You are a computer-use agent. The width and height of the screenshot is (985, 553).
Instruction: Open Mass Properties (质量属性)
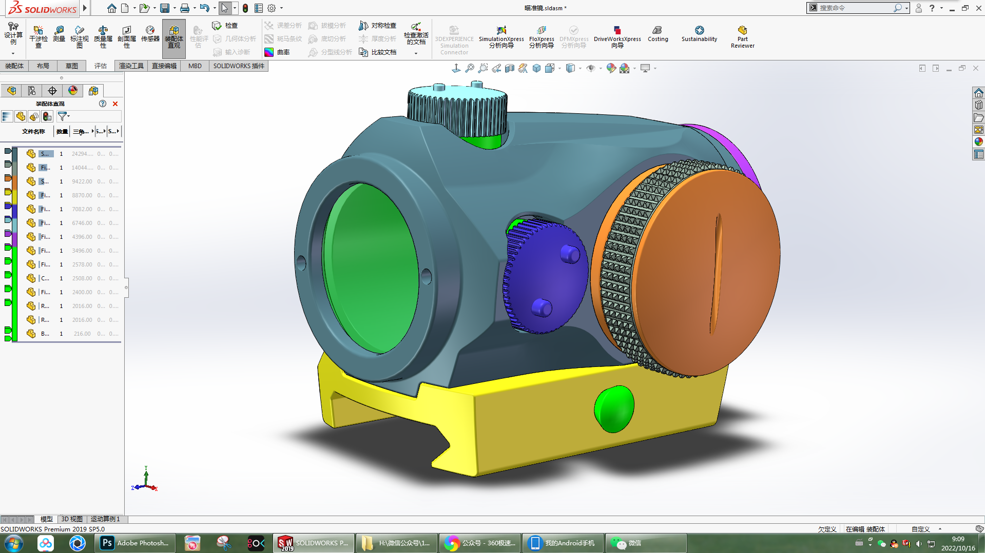click(103, 36)
